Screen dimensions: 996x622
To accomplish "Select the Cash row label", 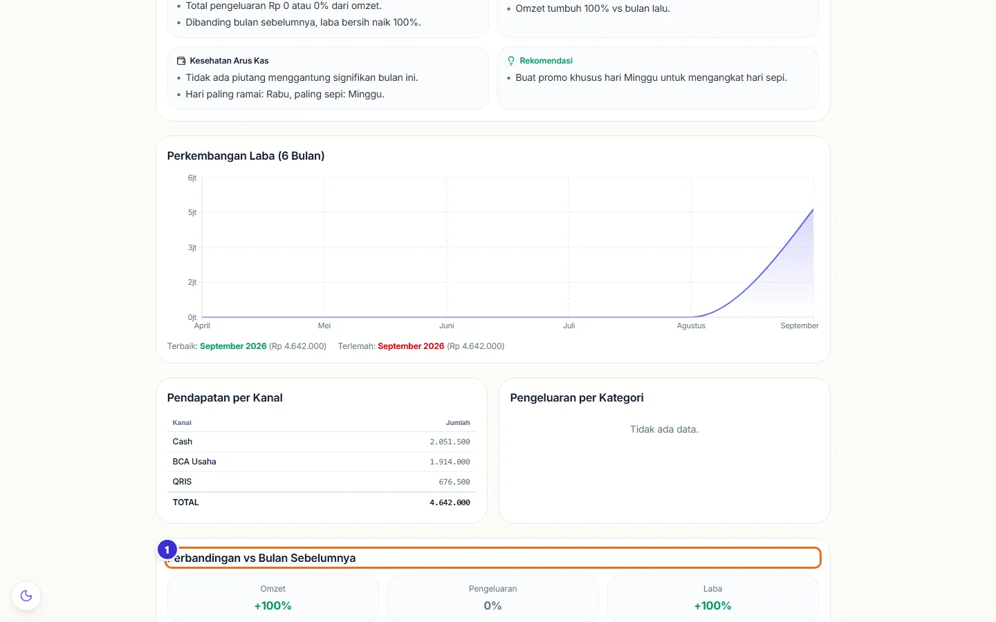I will (x=183, y=442).
